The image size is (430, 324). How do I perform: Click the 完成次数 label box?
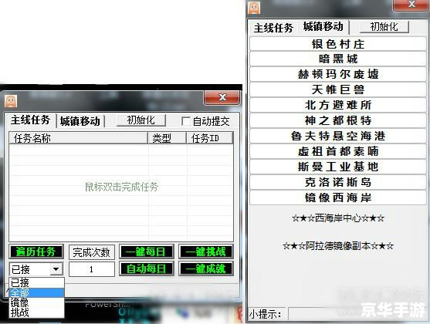92,252
